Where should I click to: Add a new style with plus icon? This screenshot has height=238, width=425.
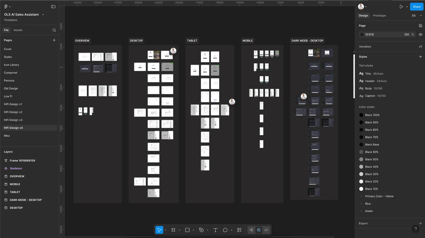click(420, 57)
